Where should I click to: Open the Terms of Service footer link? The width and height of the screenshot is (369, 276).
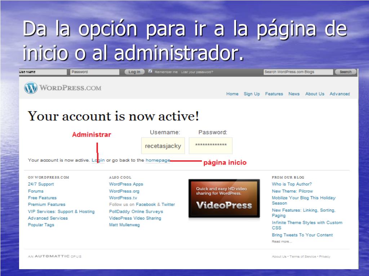(x=303, y=257)
